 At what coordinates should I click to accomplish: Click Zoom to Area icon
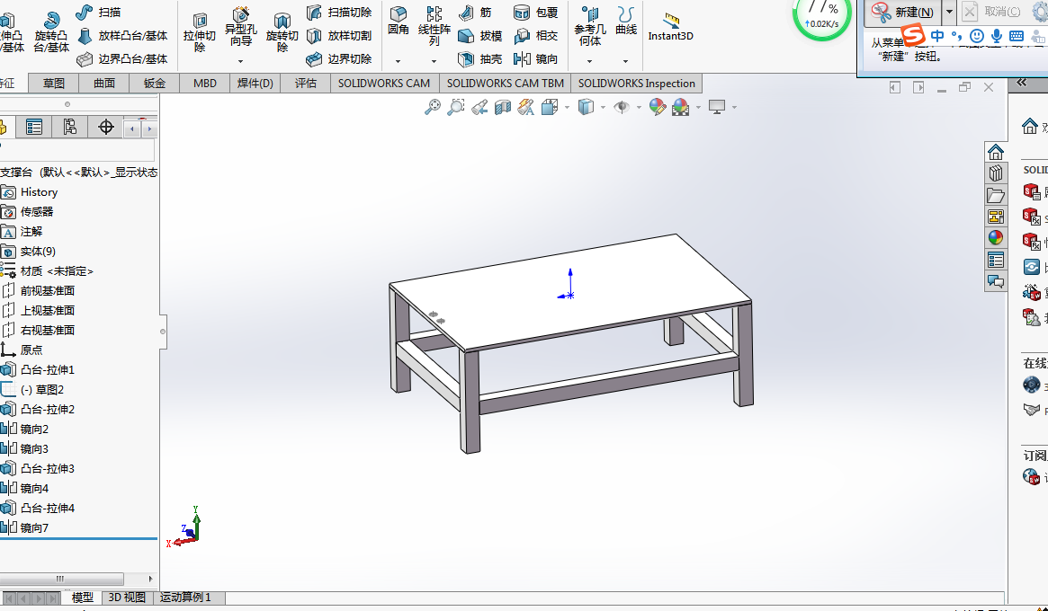tap(456, 107)
